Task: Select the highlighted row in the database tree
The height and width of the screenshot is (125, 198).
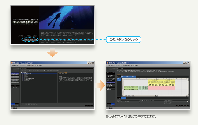Action: click(39, 74)
